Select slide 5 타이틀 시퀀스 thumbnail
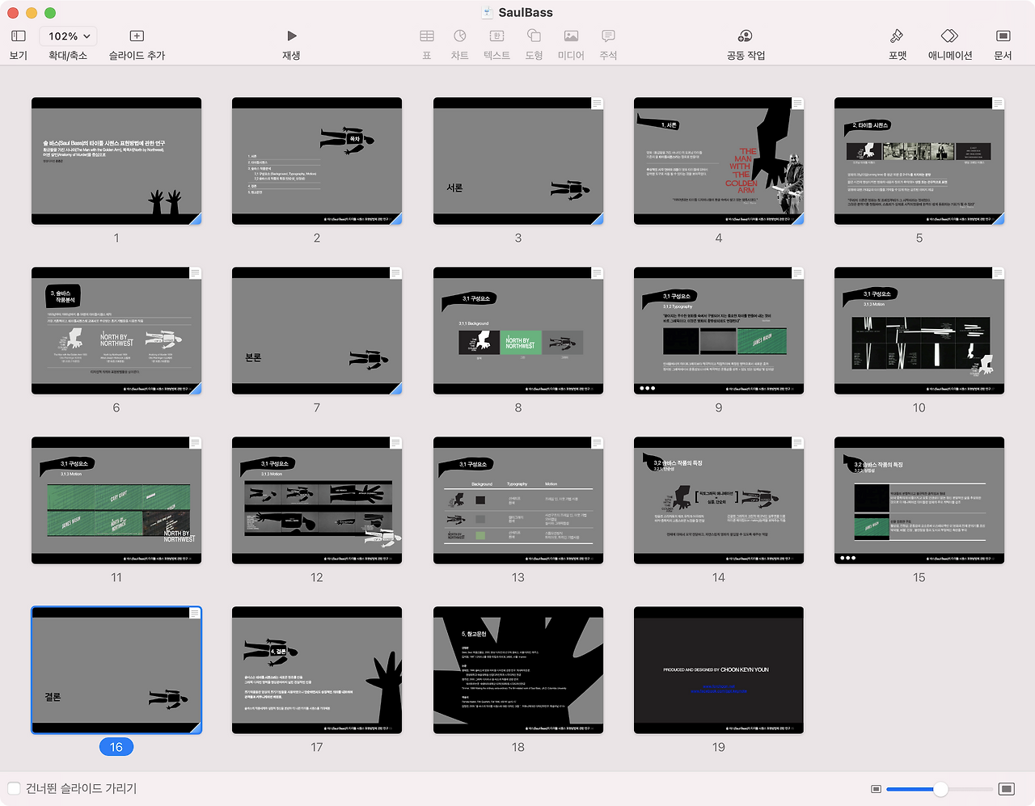Viewport: 1035px width, 806px height. point(919,161)
